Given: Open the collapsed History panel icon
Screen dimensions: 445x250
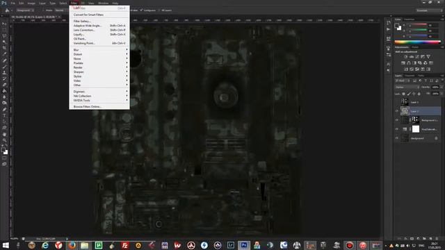Looking at the screenshot, I should point(389,23).
